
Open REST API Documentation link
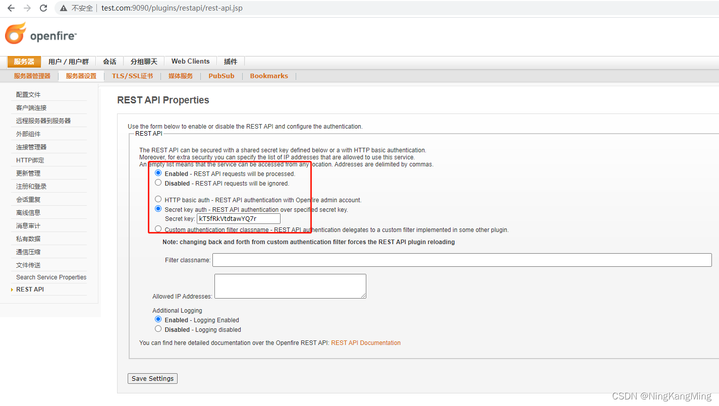click(366, 343)
